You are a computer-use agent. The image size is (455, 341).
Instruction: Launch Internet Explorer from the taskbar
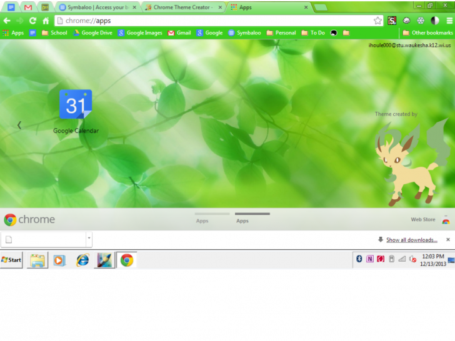click(x=82, y=260)
